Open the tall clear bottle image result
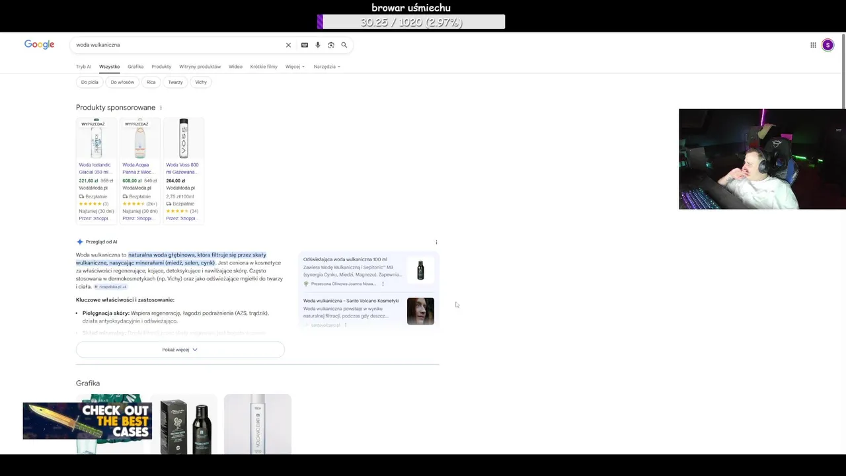The width and height of the screenshot is (846, 476). pos(258,424)
